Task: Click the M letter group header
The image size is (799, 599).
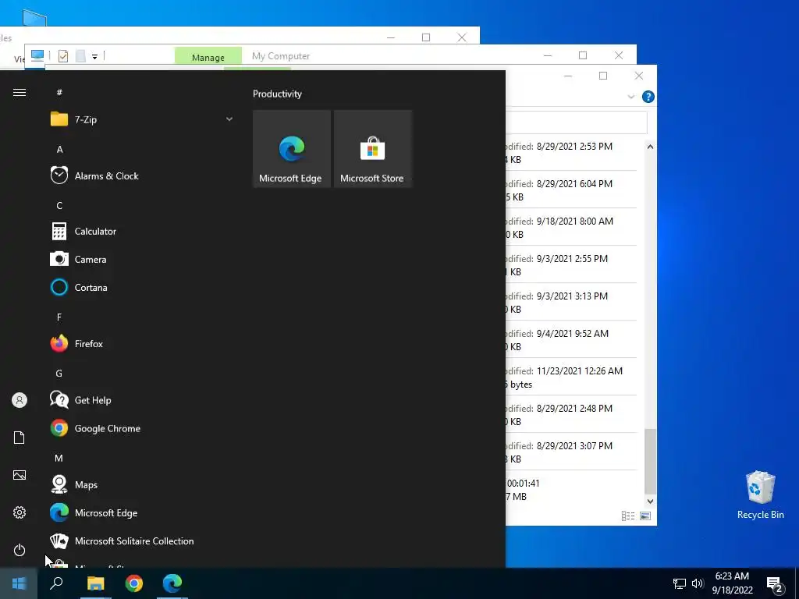Action: coord(59,459)
